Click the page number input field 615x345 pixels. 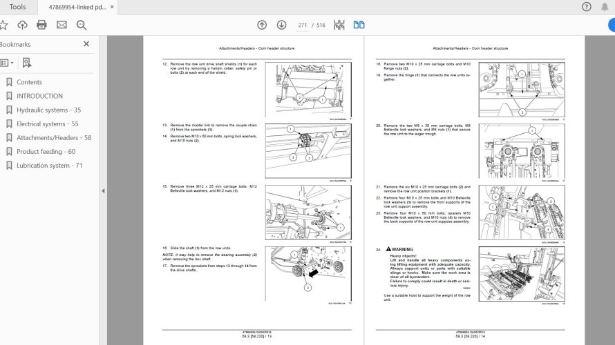[303, 25]
